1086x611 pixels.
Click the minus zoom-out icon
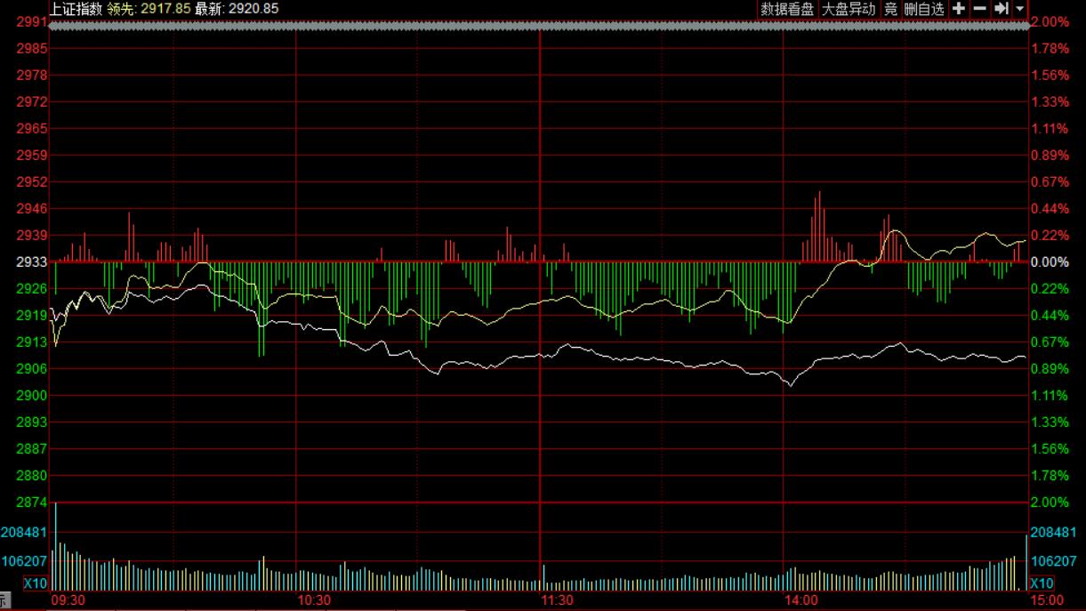(980, 9)
